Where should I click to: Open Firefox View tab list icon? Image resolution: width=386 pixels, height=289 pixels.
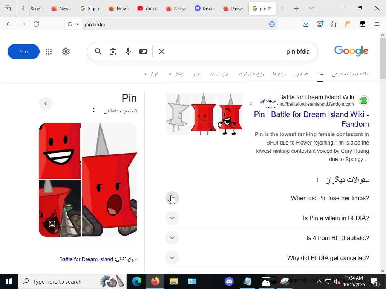8,8
